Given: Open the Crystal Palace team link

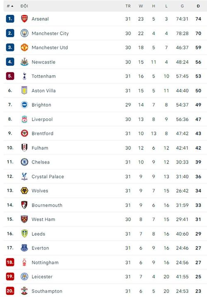Looking at the screenshot, I should 48,176.
